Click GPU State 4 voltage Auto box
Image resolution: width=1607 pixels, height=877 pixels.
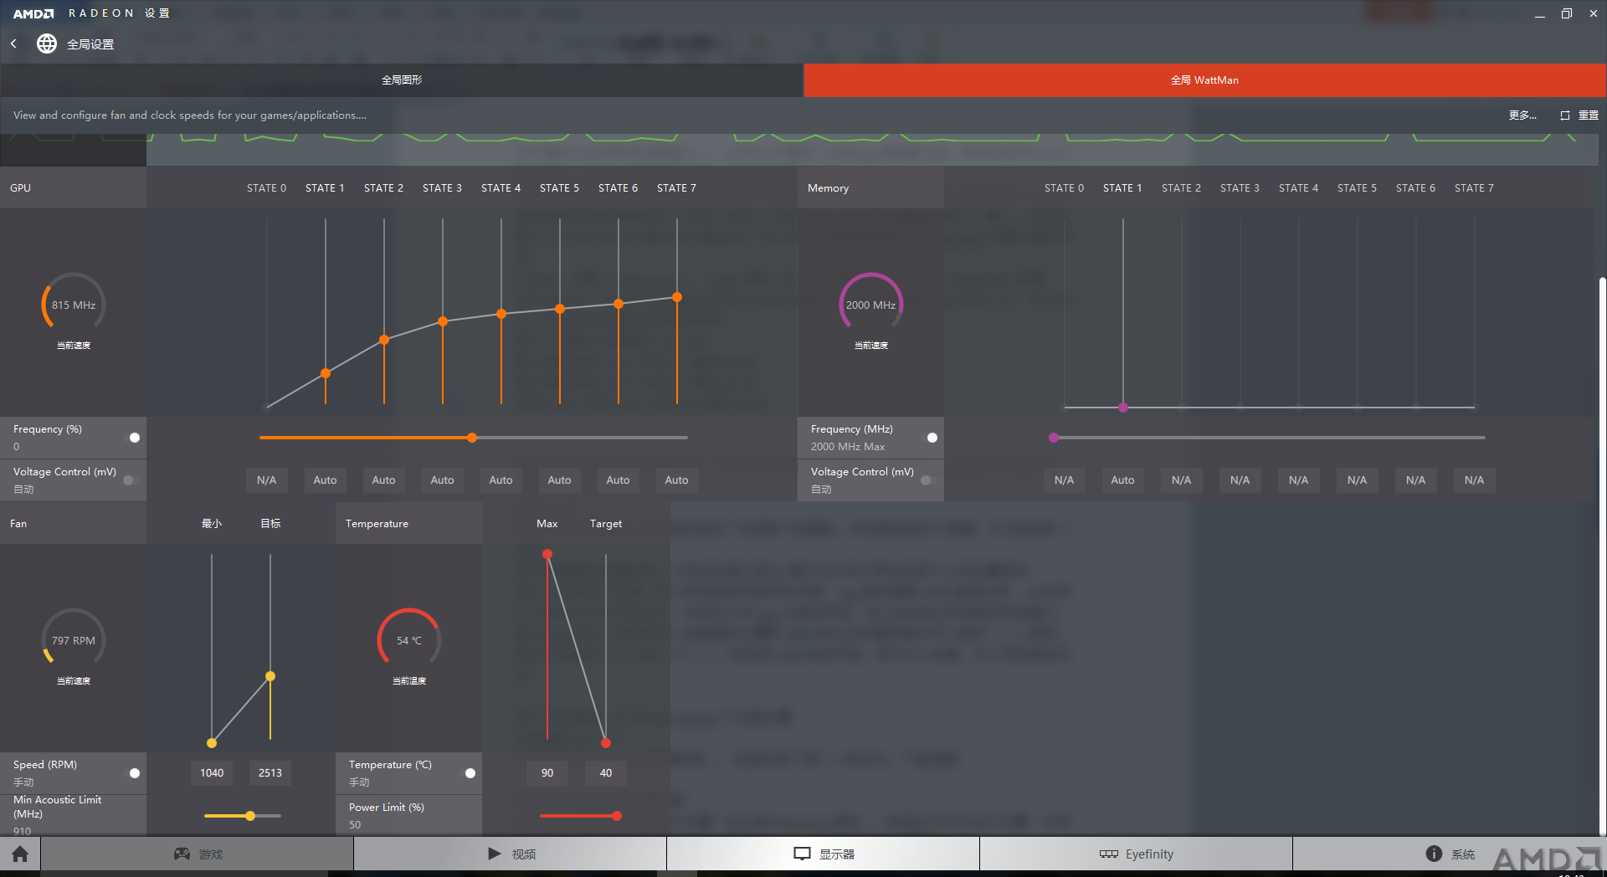(x=501, y=480)
